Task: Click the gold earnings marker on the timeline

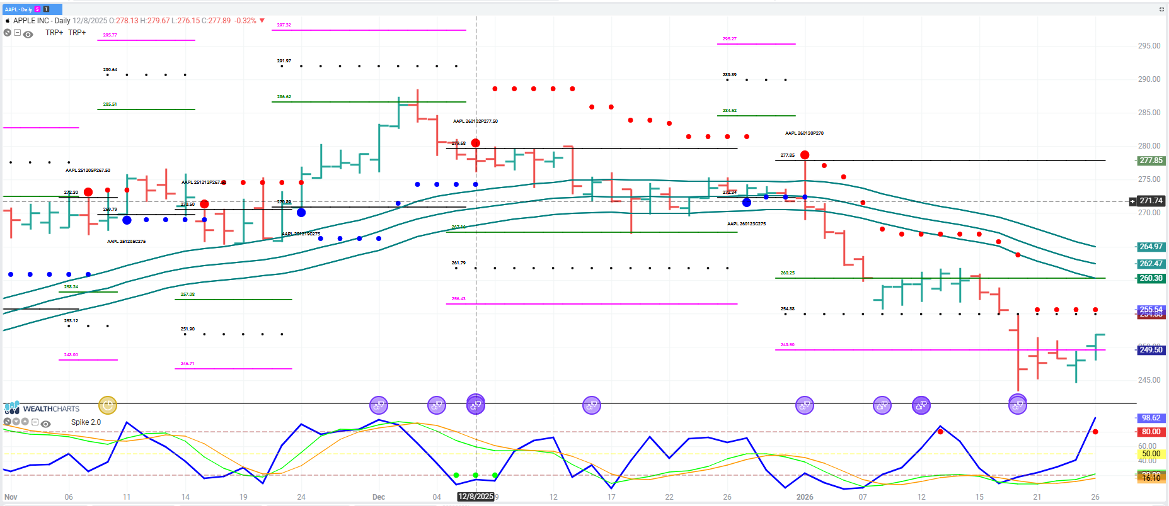Action: 108,405
